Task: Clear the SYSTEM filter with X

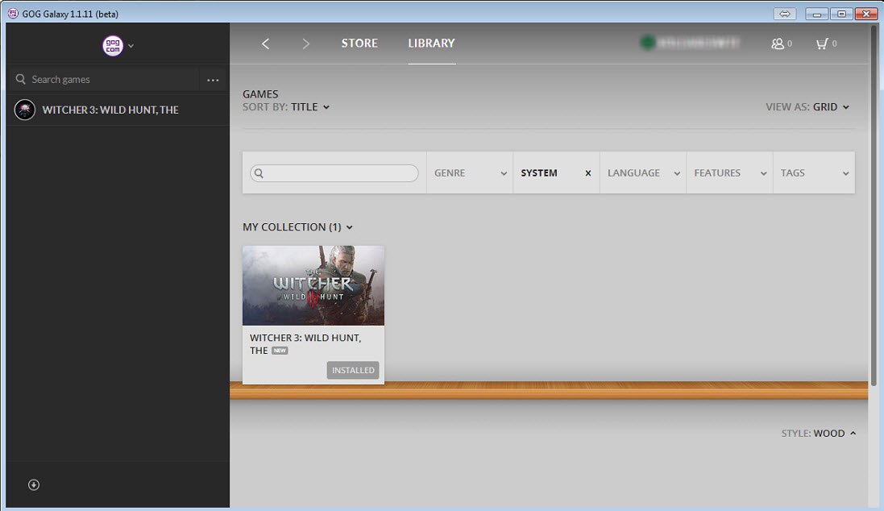Action: 588,173
